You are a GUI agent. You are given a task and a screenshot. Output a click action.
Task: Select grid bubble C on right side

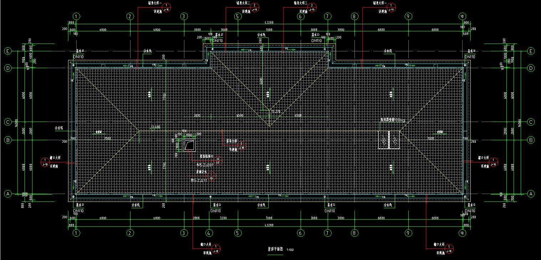click(x=531, y=122)
